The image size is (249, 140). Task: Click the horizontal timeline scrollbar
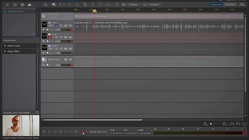point(93,120)
